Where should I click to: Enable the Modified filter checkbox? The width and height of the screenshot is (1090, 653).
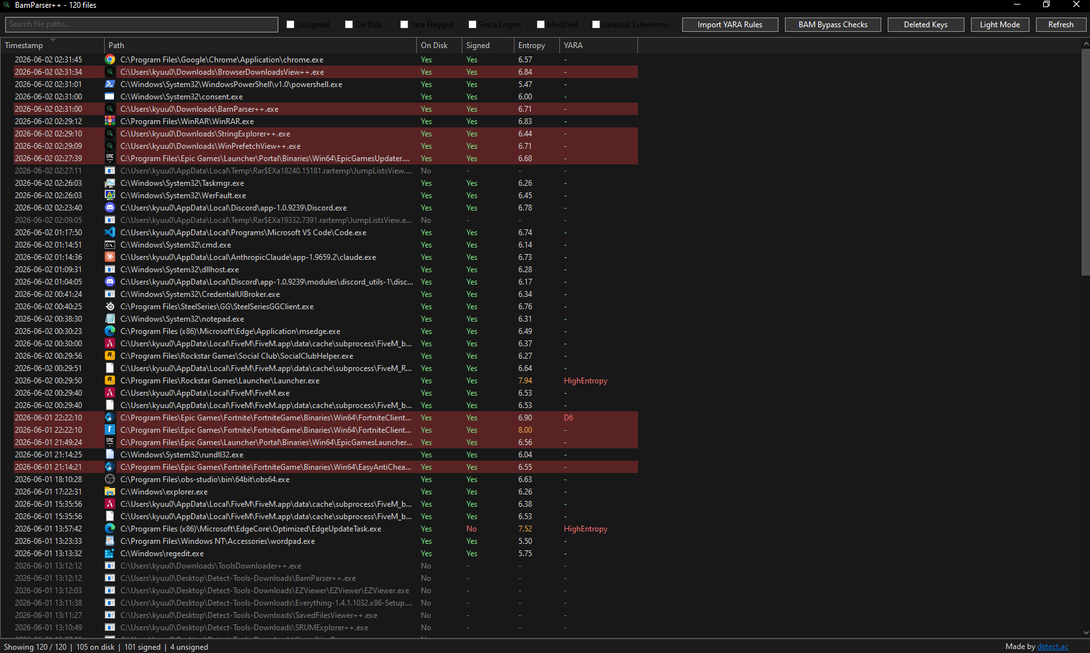541,25
